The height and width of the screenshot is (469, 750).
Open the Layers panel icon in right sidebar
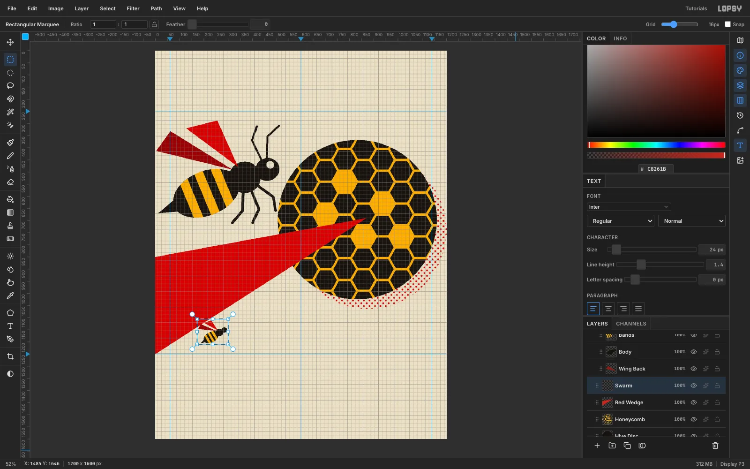click(x=740, y=85)
